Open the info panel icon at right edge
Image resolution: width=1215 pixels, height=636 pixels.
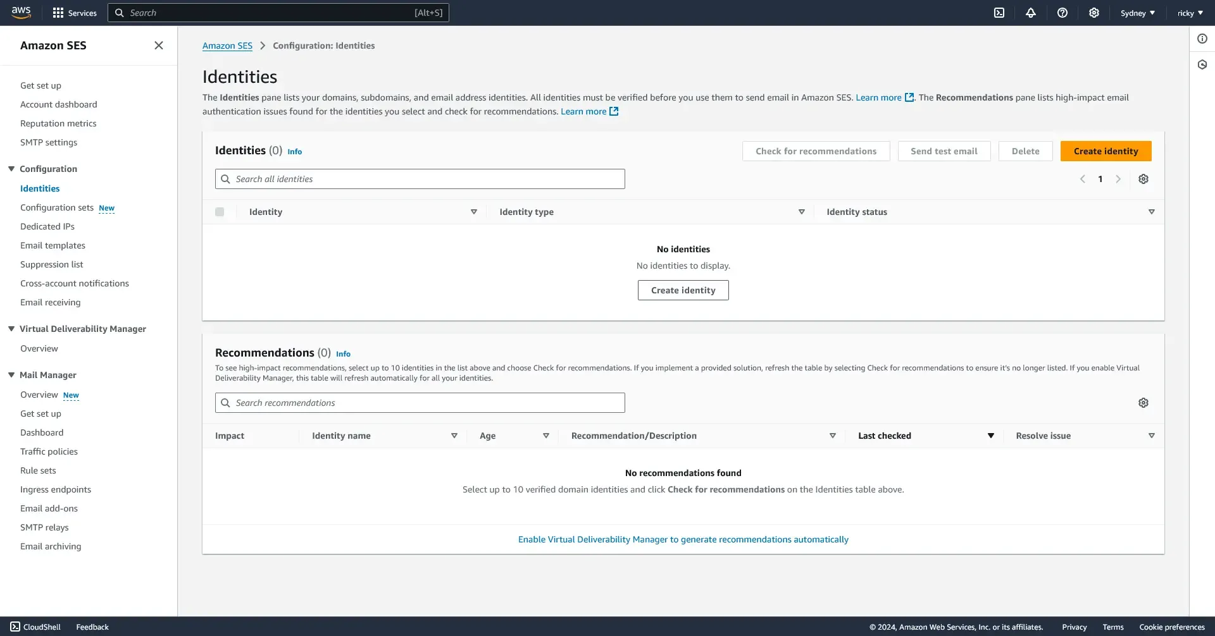[x=1202, y=39]
